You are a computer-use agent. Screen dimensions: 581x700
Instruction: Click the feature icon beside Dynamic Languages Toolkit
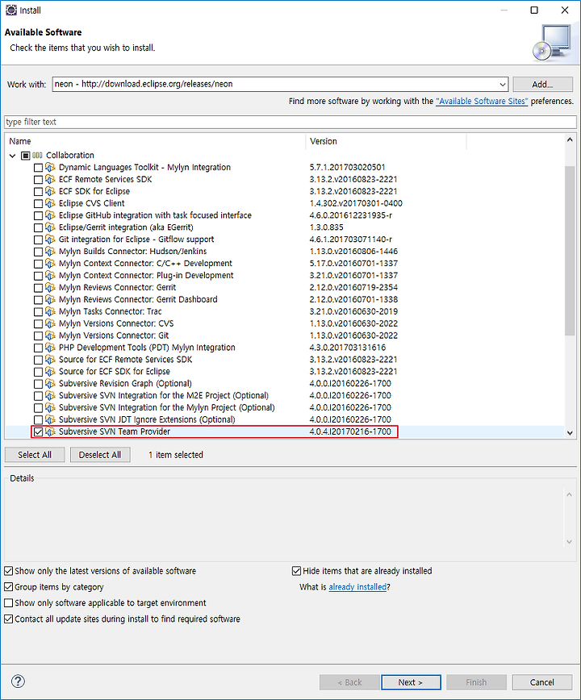click(x=51, y=168)
